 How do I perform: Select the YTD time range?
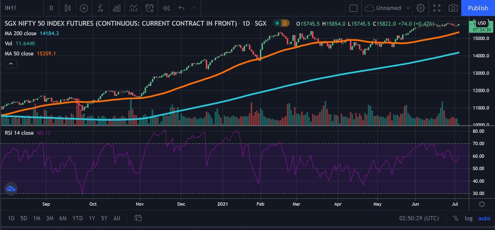coord(77,218)
